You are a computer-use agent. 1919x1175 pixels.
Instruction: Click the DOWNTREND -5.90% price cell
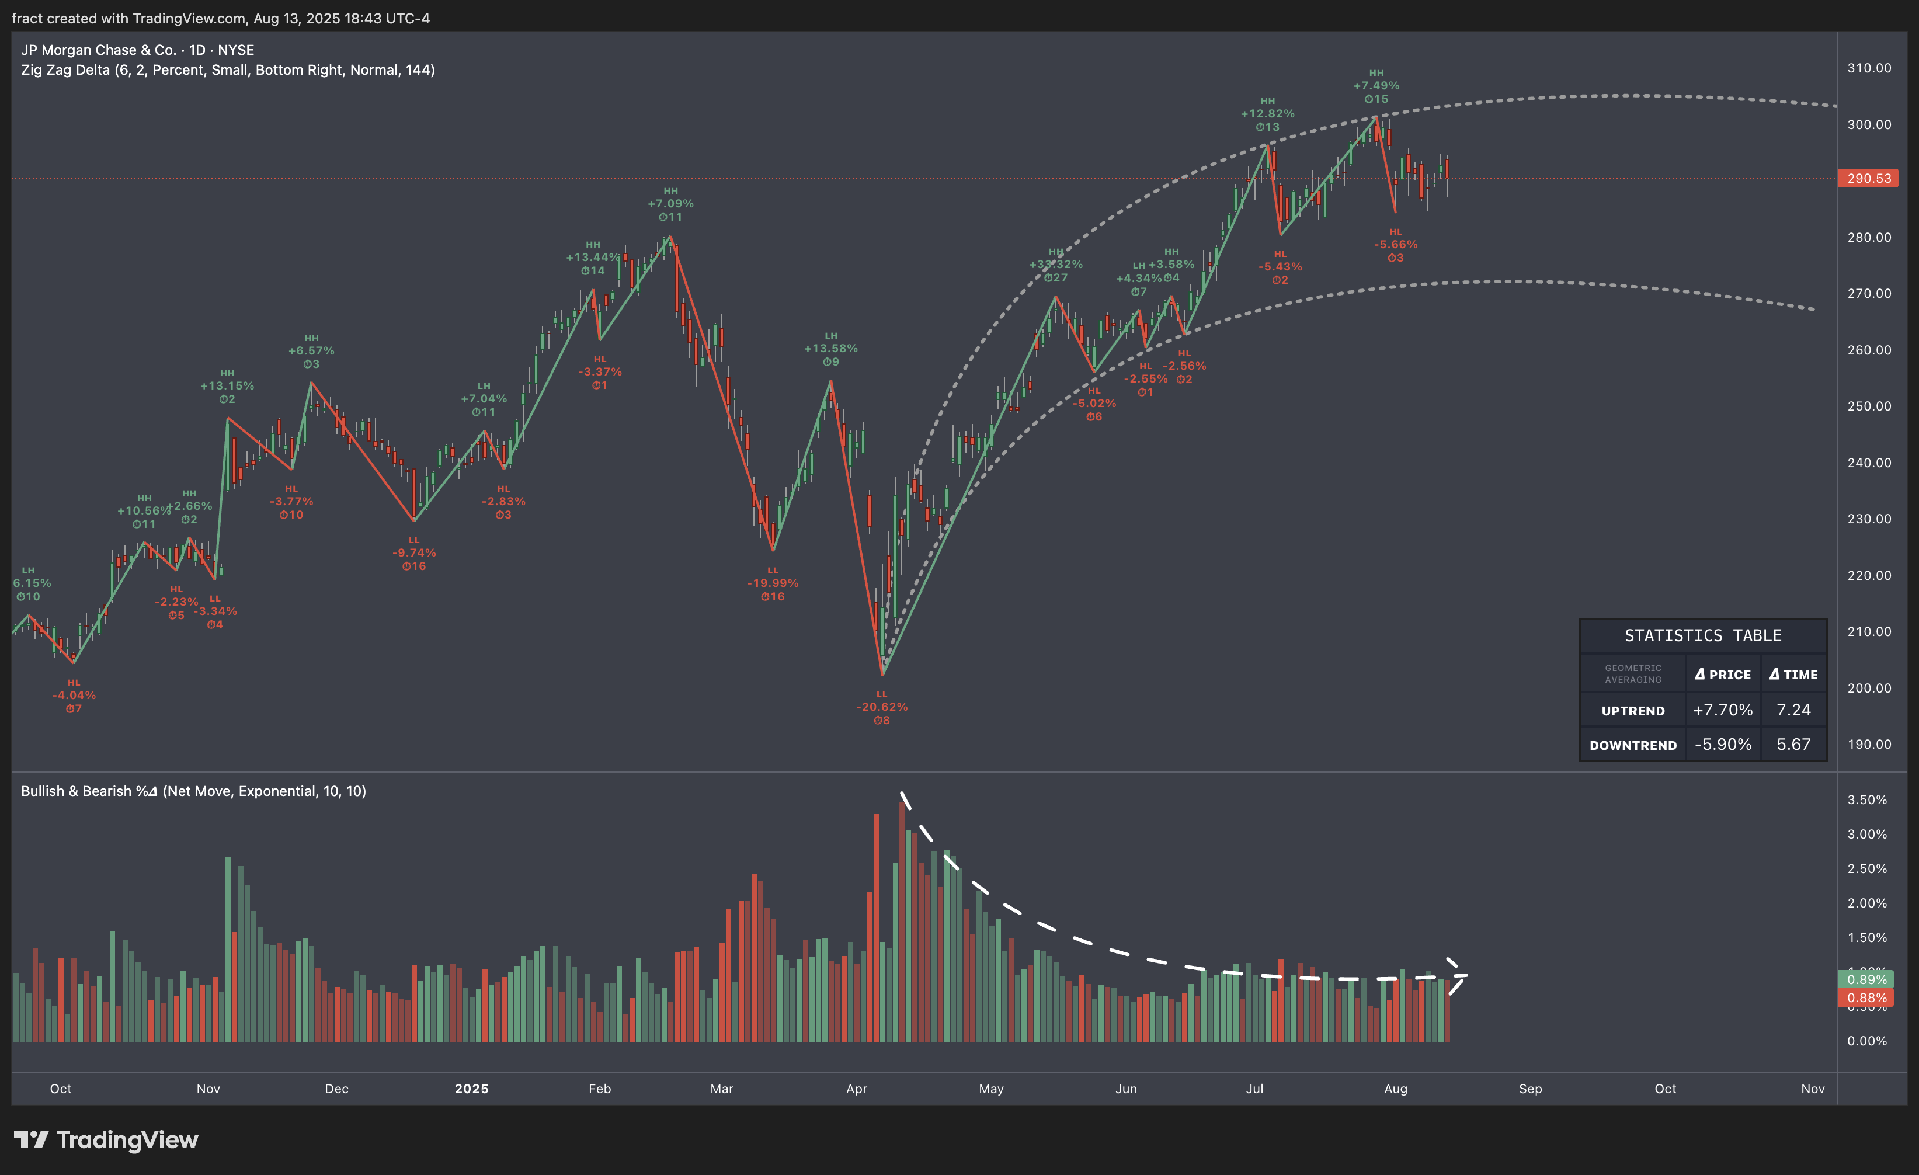(1723, 745)
